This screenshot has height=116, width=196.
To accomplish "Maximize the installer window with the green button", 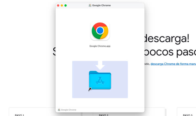I will (x=66, y=5).
